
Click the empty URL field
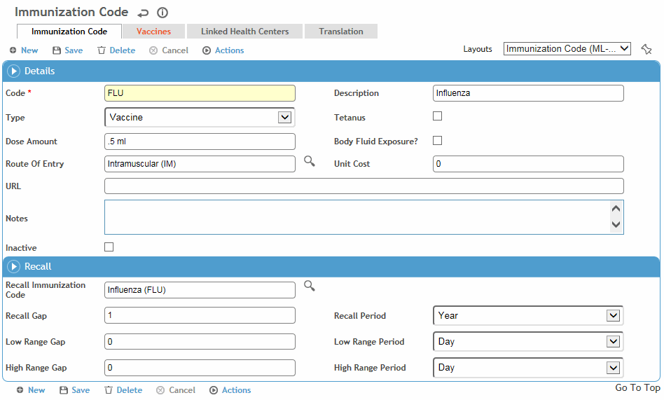coord(364,186)
